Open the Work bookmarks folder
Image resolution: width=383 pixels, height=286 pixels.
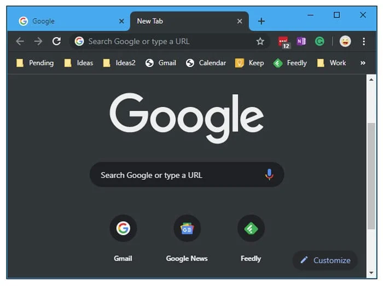pos(331,63)
